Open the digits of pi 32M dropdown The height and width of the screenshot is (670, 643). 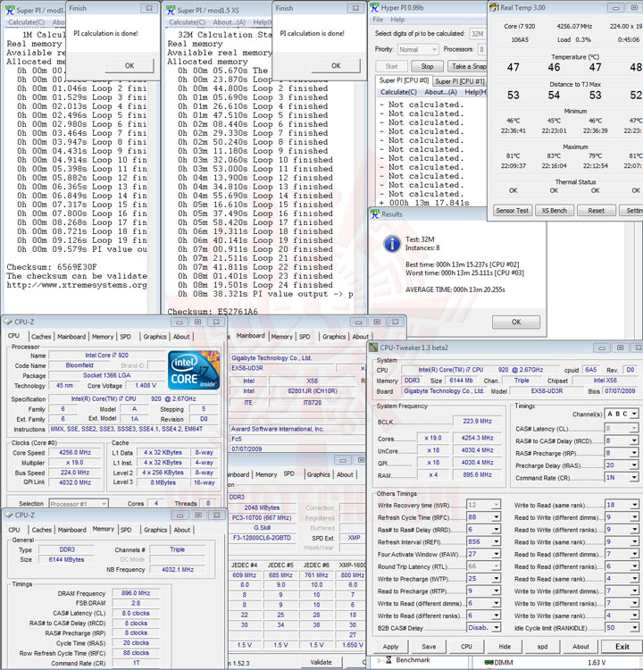click(x=477, y=34)
